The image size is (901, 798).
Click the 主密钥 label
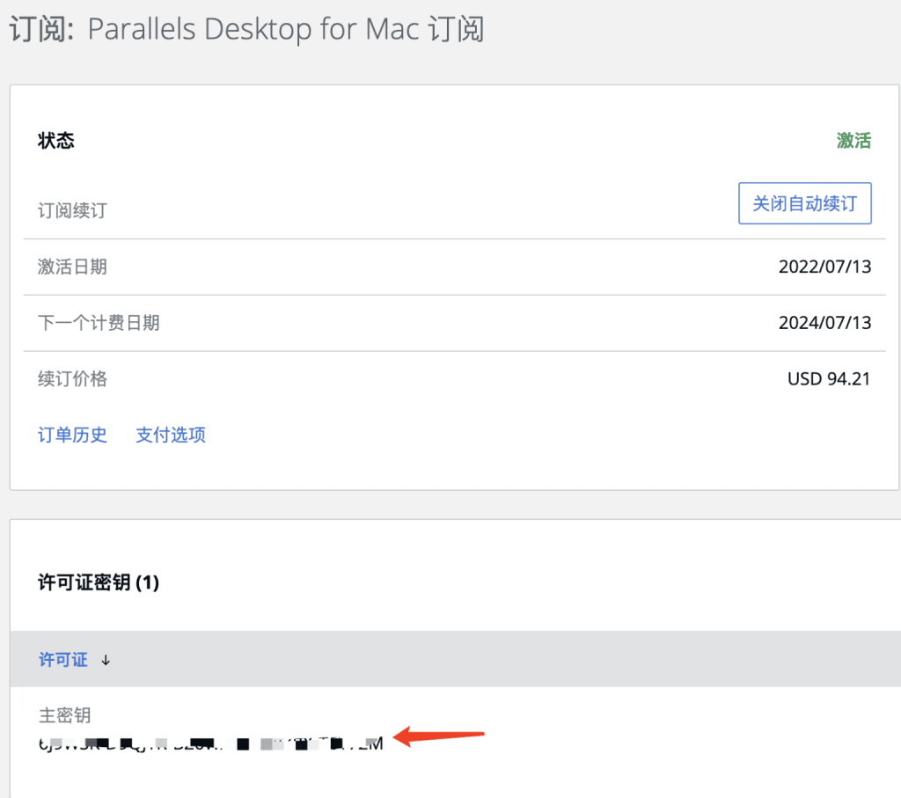click(64, 715)
